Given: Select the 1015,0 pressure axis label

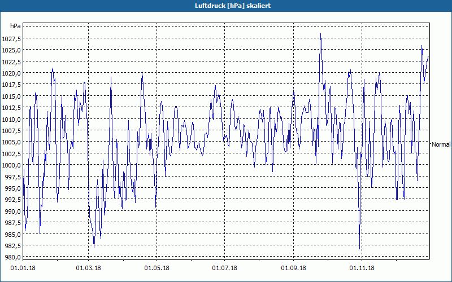Looking at the screenshot, I should click(x=11, y=96).
